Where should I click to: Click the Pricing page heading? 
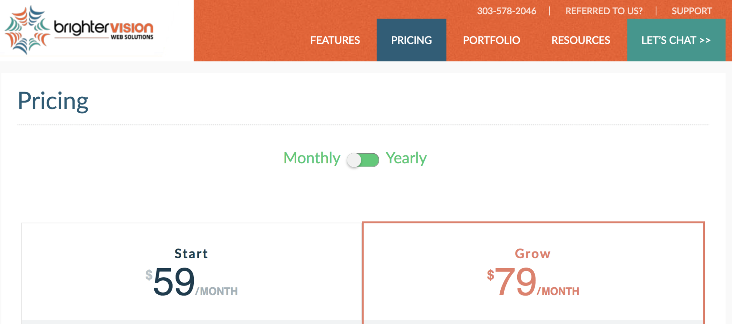coord(53,100)
